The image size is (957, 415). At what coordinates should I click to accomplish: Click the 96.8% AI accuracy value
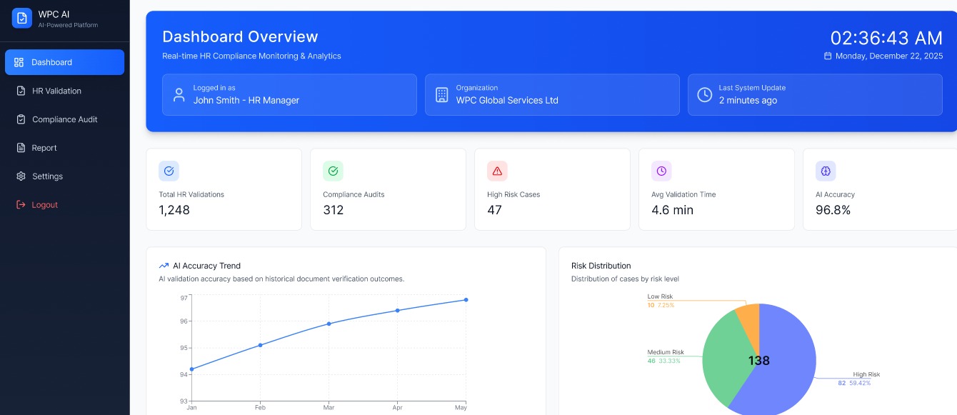point(833,210)
